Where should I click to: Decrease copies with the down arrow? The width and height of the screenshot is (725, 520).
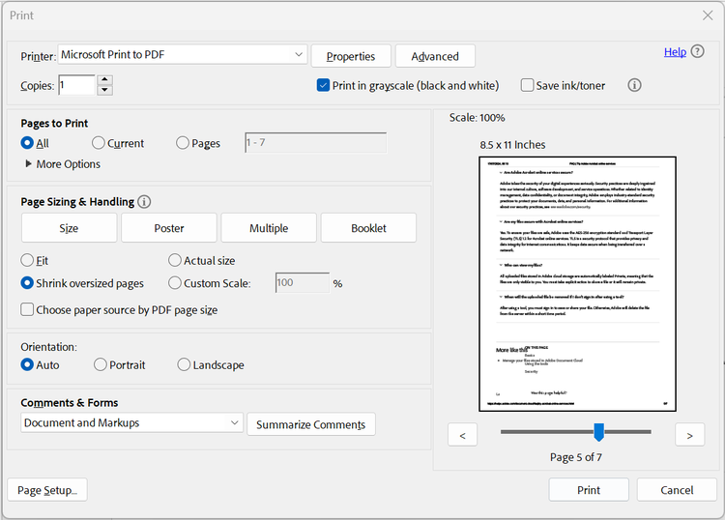105,90
